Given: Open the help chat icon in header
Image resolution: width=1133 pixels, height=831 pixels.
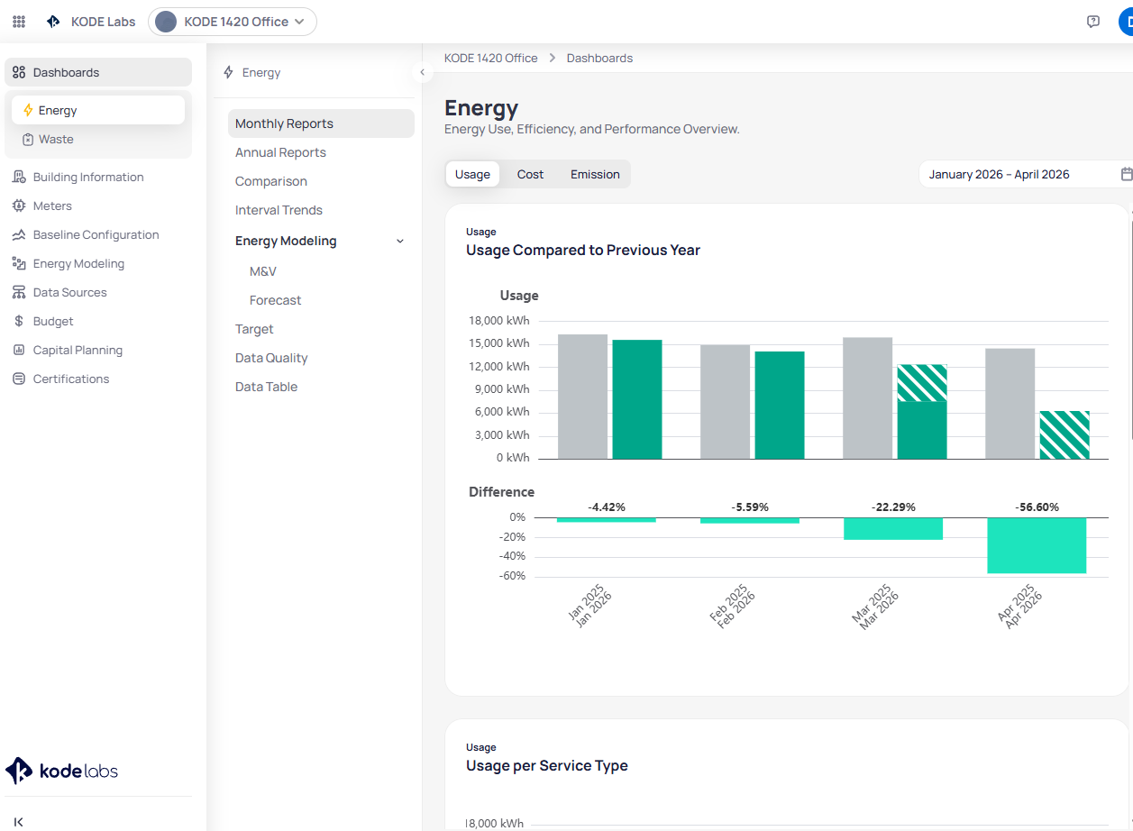Looking at the screenshot, I should tap(1093, 22).
